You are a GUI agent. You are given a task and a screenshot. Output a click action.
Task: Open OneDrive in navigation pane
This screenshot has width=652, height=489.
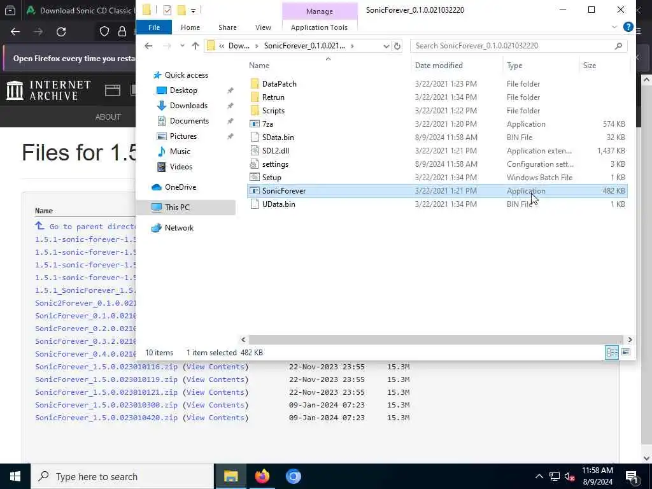tap(180, 187)
